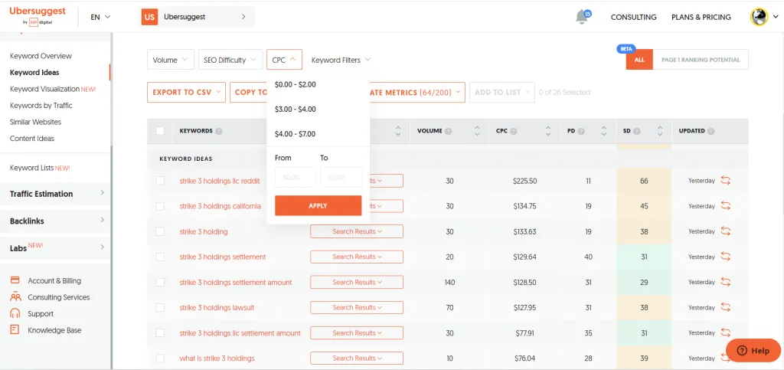Click the Consulting Services people icon
This screenshot has height=370, width=784.
(x=15, y=297)
